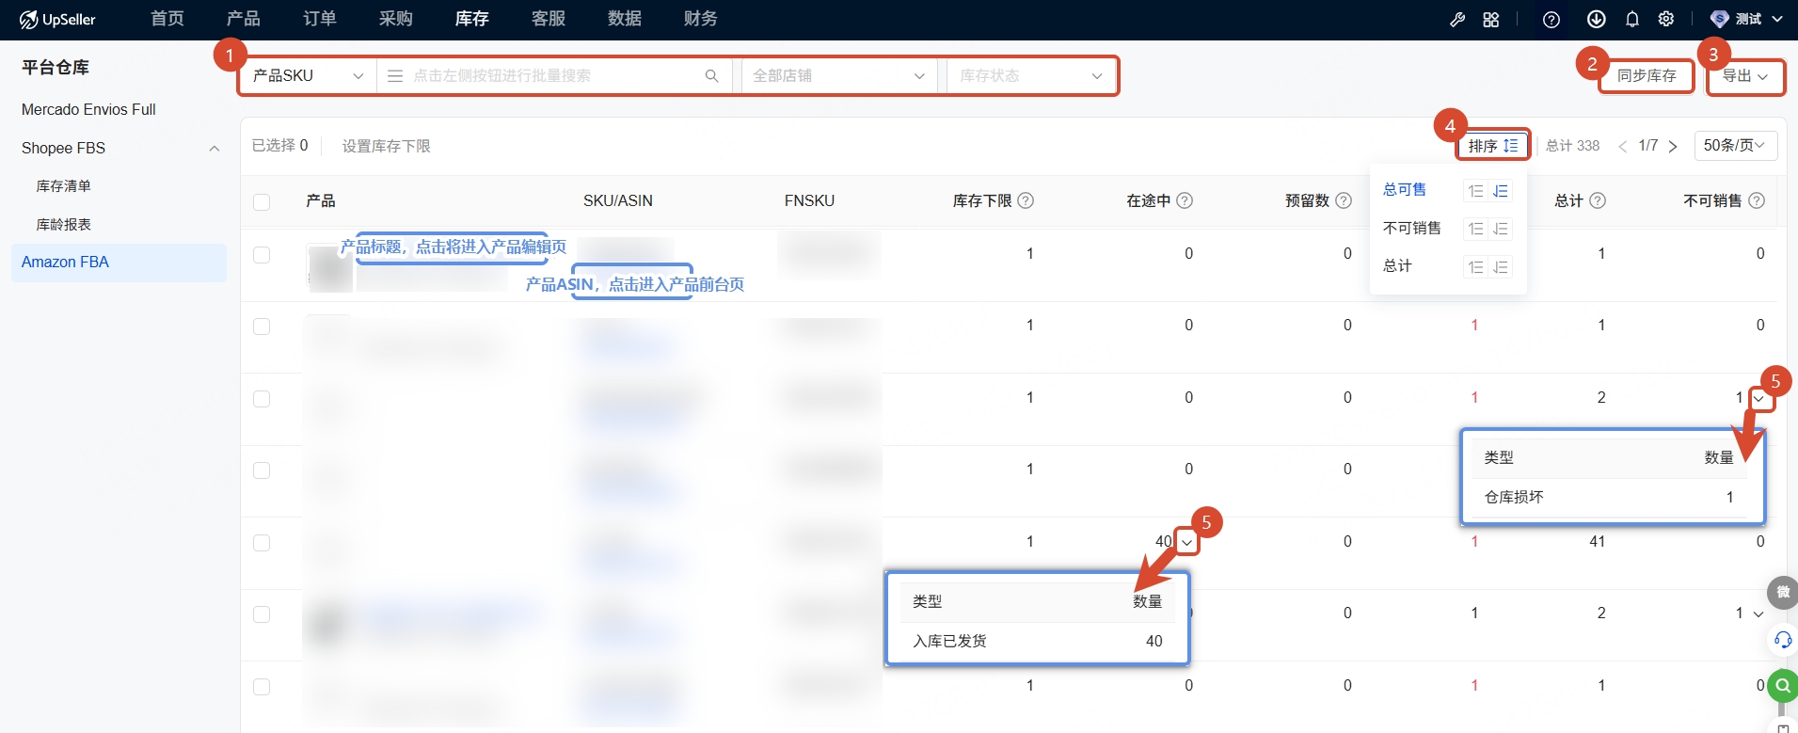The width and height of the screenshot is (1798, 733).
Task: Click the magnifier search icon in the search box
Action: [x=712, y=75]
